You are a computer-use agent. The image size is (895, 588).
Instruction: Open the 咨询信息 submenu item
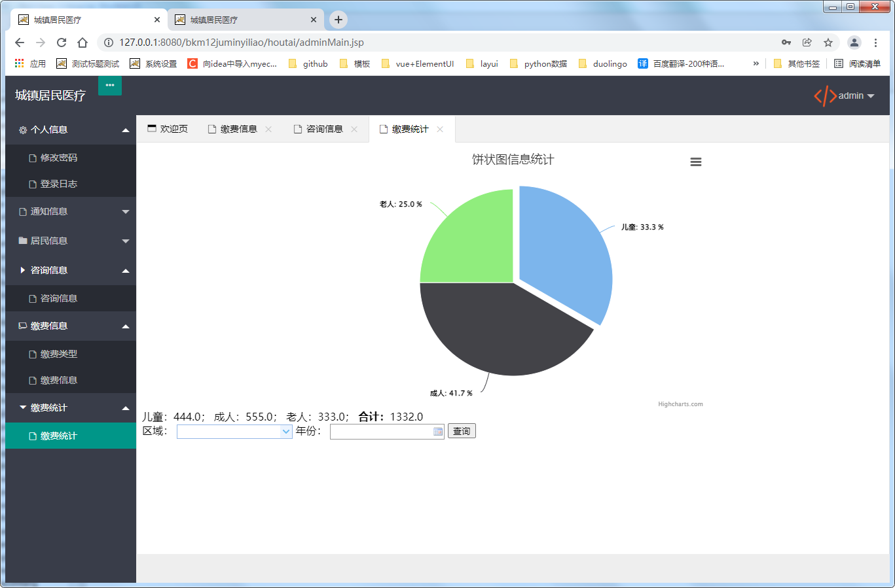(71, 298)
